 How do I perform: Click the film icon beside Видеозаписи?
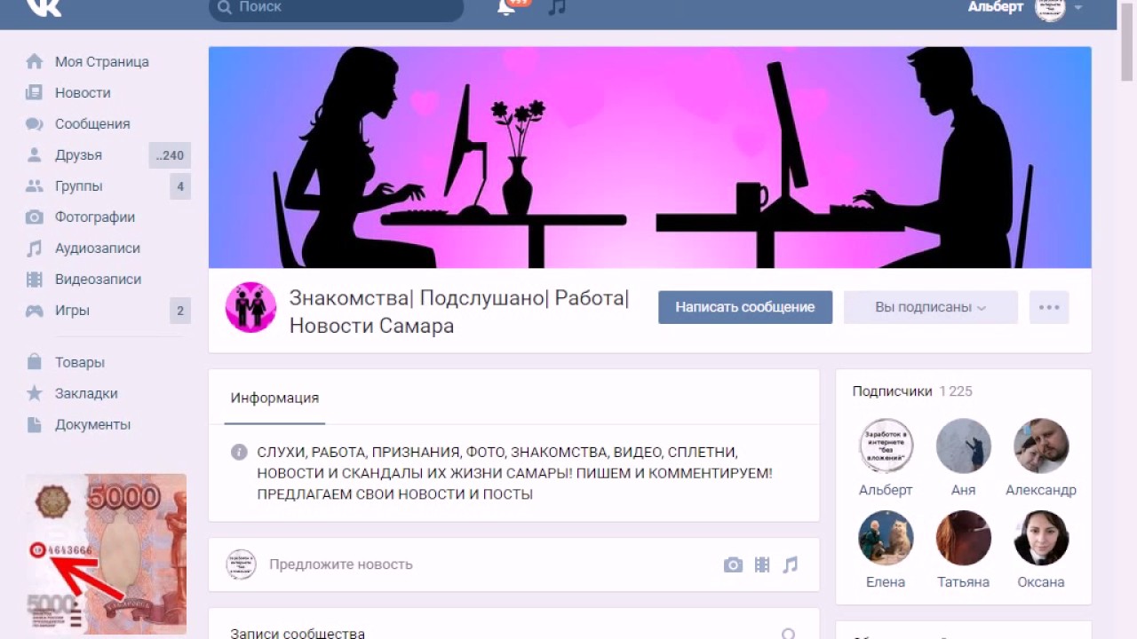(35, 280)
